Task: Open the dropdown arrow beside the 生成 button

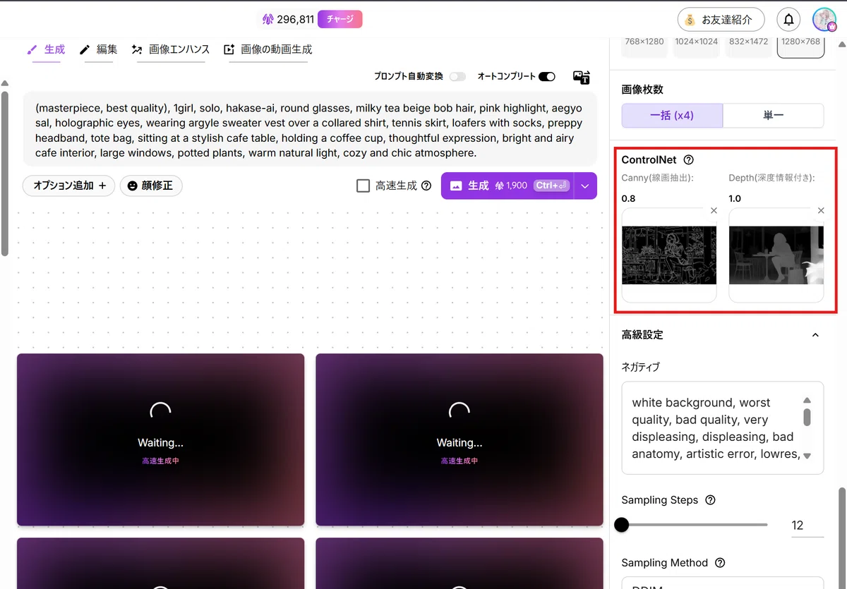Action: point(585,186)
